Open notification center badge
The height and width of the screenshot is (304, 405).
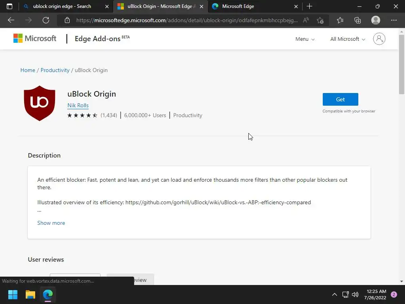pos(394,294)
